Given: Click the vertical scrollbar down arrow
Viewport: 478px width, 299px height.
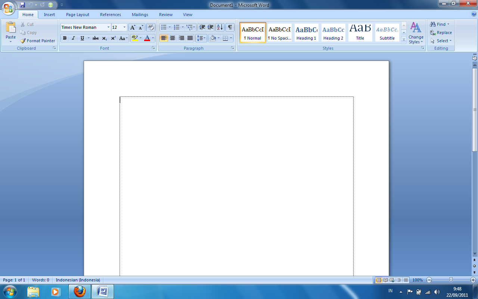Looking at the screenshot, I should [x=475, y=254].
